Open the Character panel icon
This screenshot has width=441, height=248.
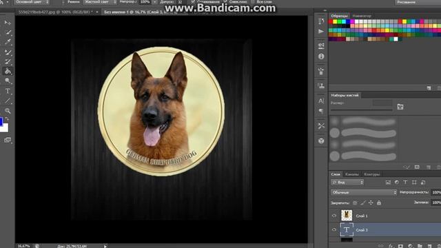pos(321,101)
